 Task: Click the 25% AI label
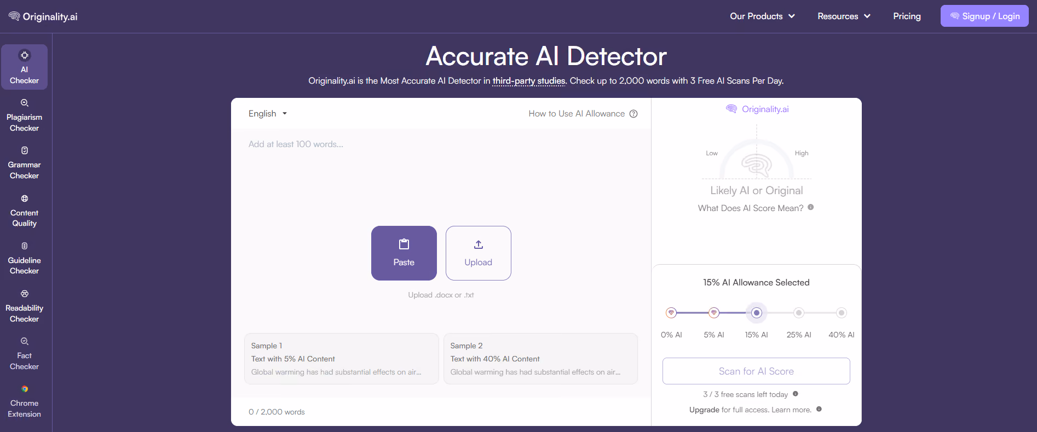click(x=799, y=335)
